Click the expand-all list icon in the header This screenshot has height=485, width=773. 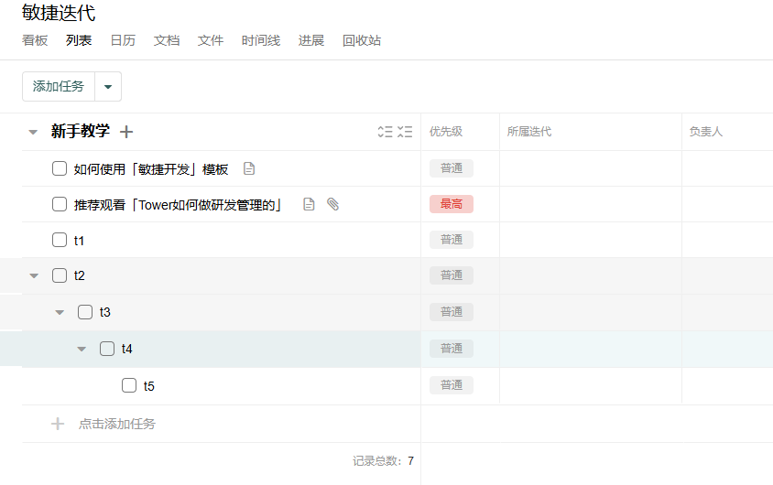tap(385, 132)
